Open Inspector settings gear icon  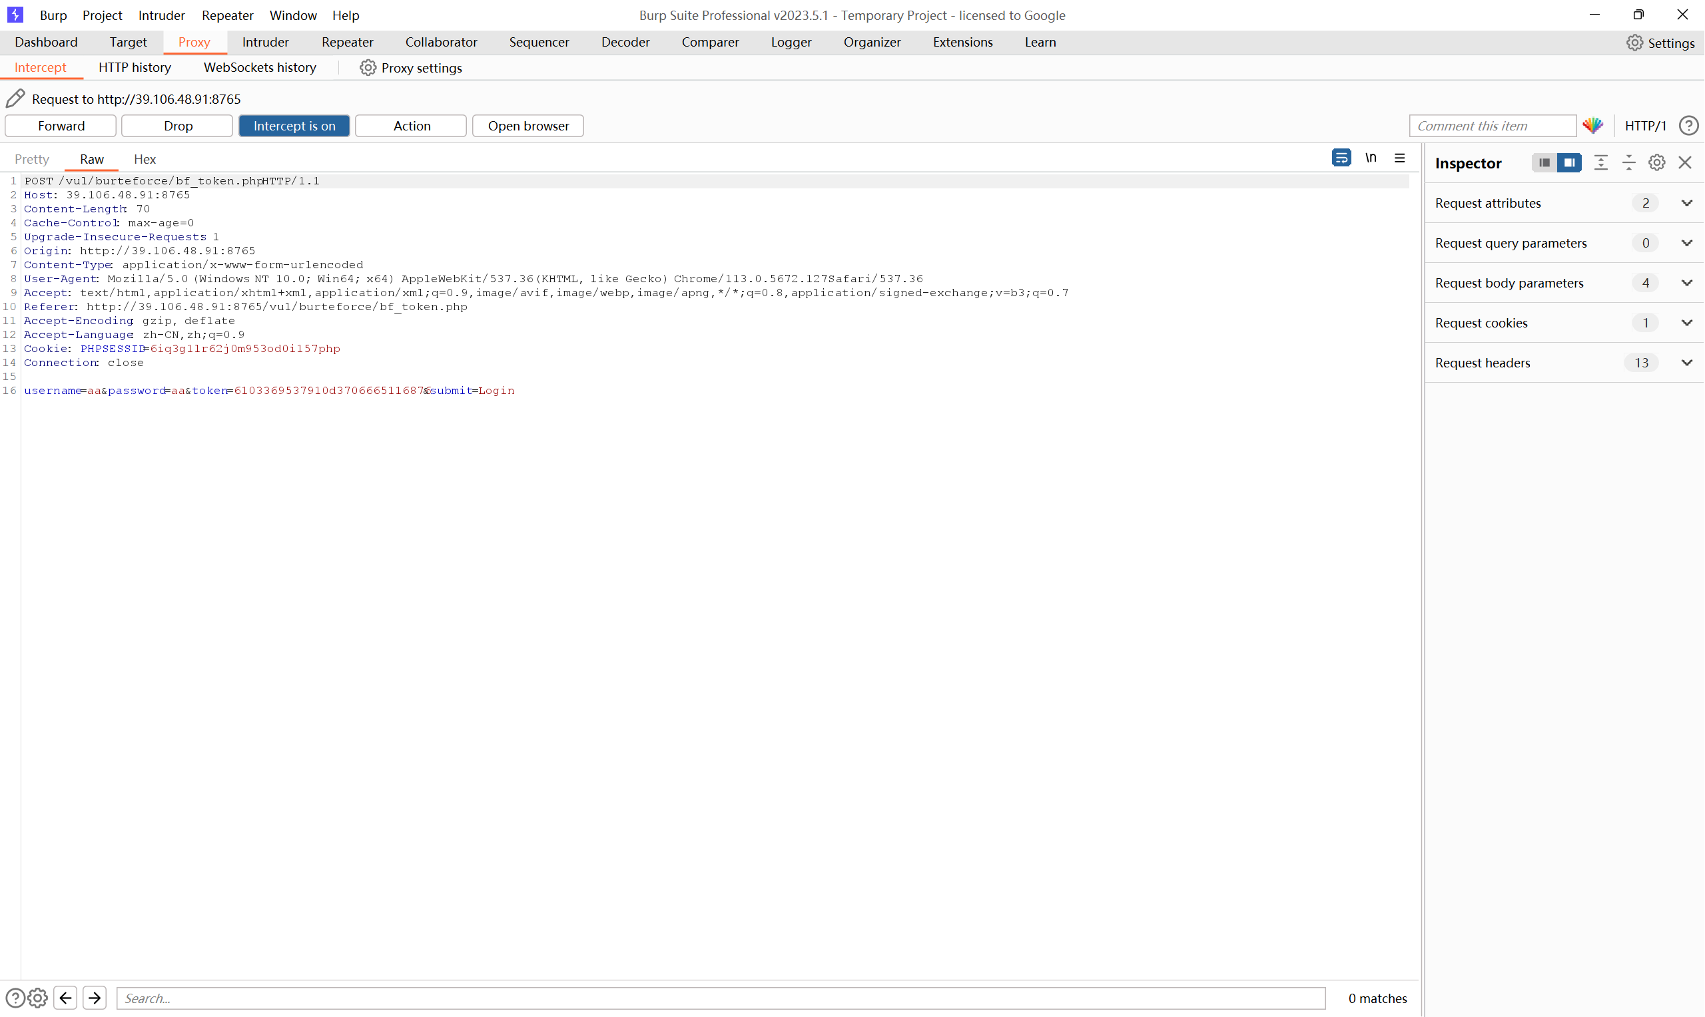click(x=1657, y=162)
